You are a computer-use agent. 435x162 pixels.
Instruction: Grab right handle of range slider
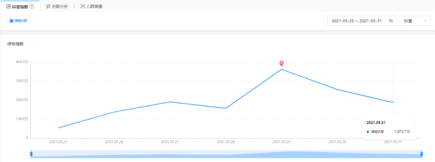coord(422,154)
